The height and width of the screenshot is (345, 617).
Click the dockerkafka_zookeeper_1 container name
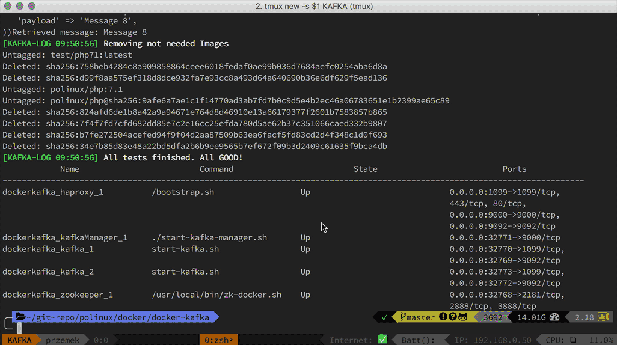(x=58, y=295)
